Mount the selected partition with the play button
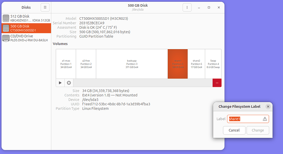Screen dimensions: 283x154 pos(60,83)
